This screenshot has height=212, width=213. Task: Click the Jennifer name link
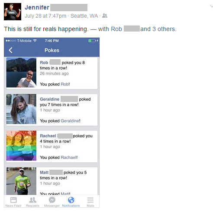pyautogui.click(x=37, y=7)
